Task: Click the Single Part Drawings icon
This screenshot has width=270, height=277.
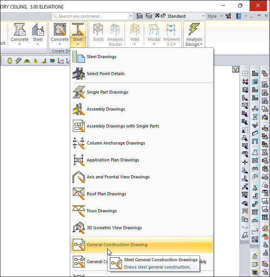Action: tap(79, 92)
